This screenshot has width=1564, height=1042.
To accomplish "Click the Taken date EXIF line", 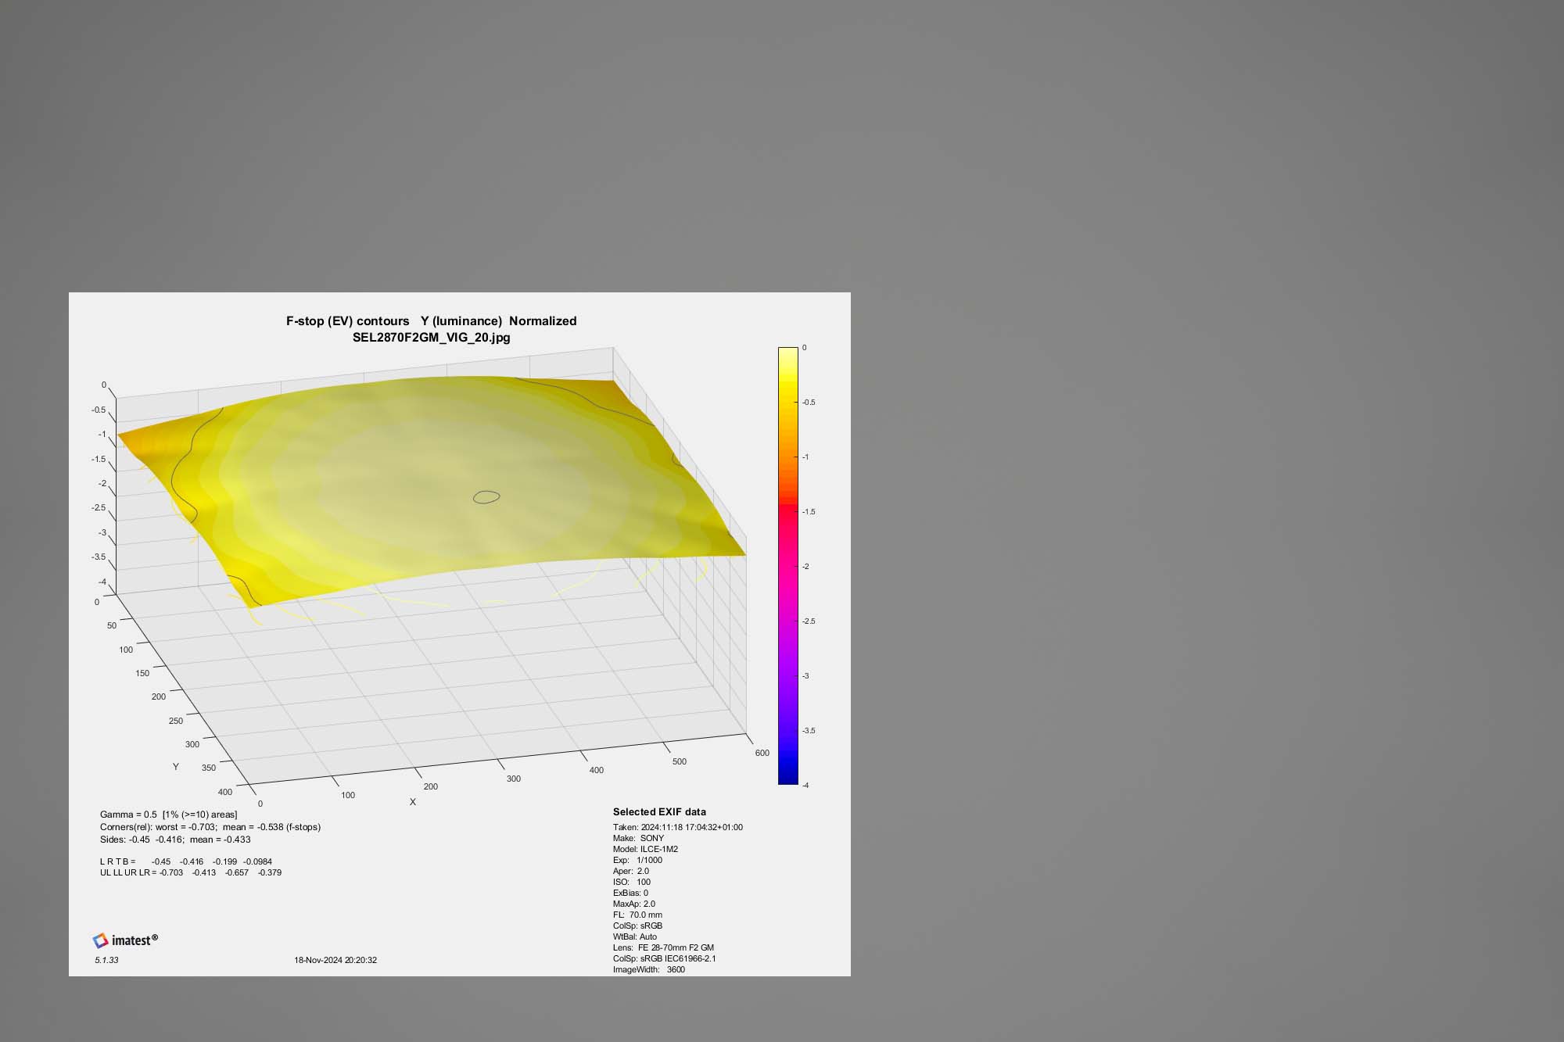I will pos(677,827).
